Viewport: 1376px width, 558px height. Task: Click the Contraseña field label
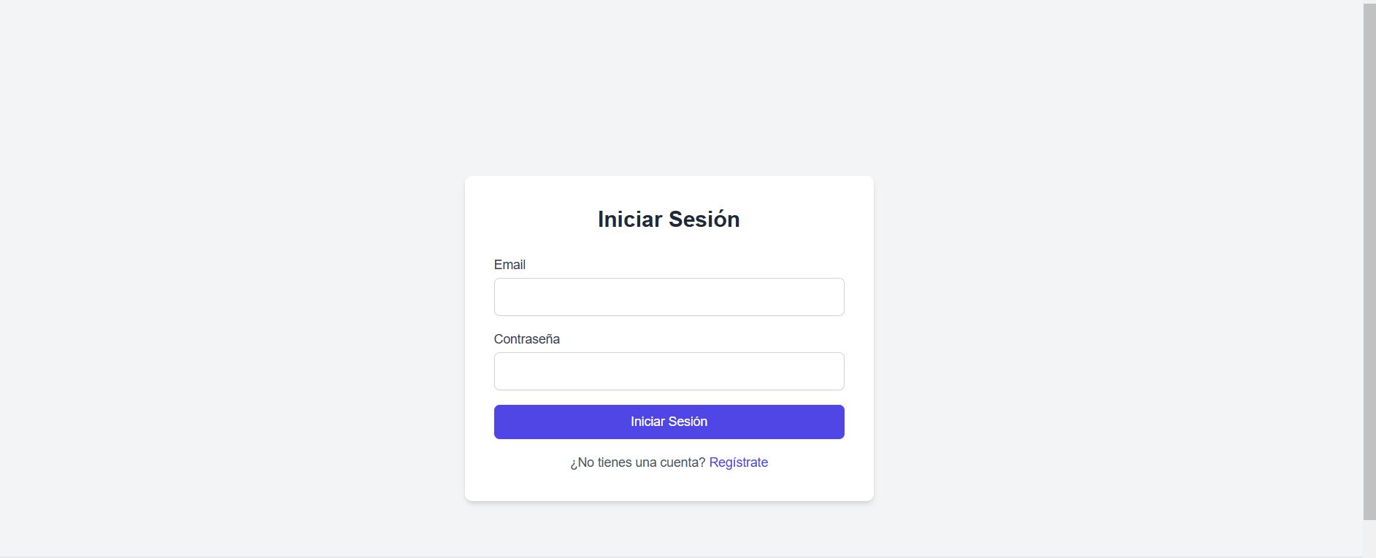click(526, 339)
